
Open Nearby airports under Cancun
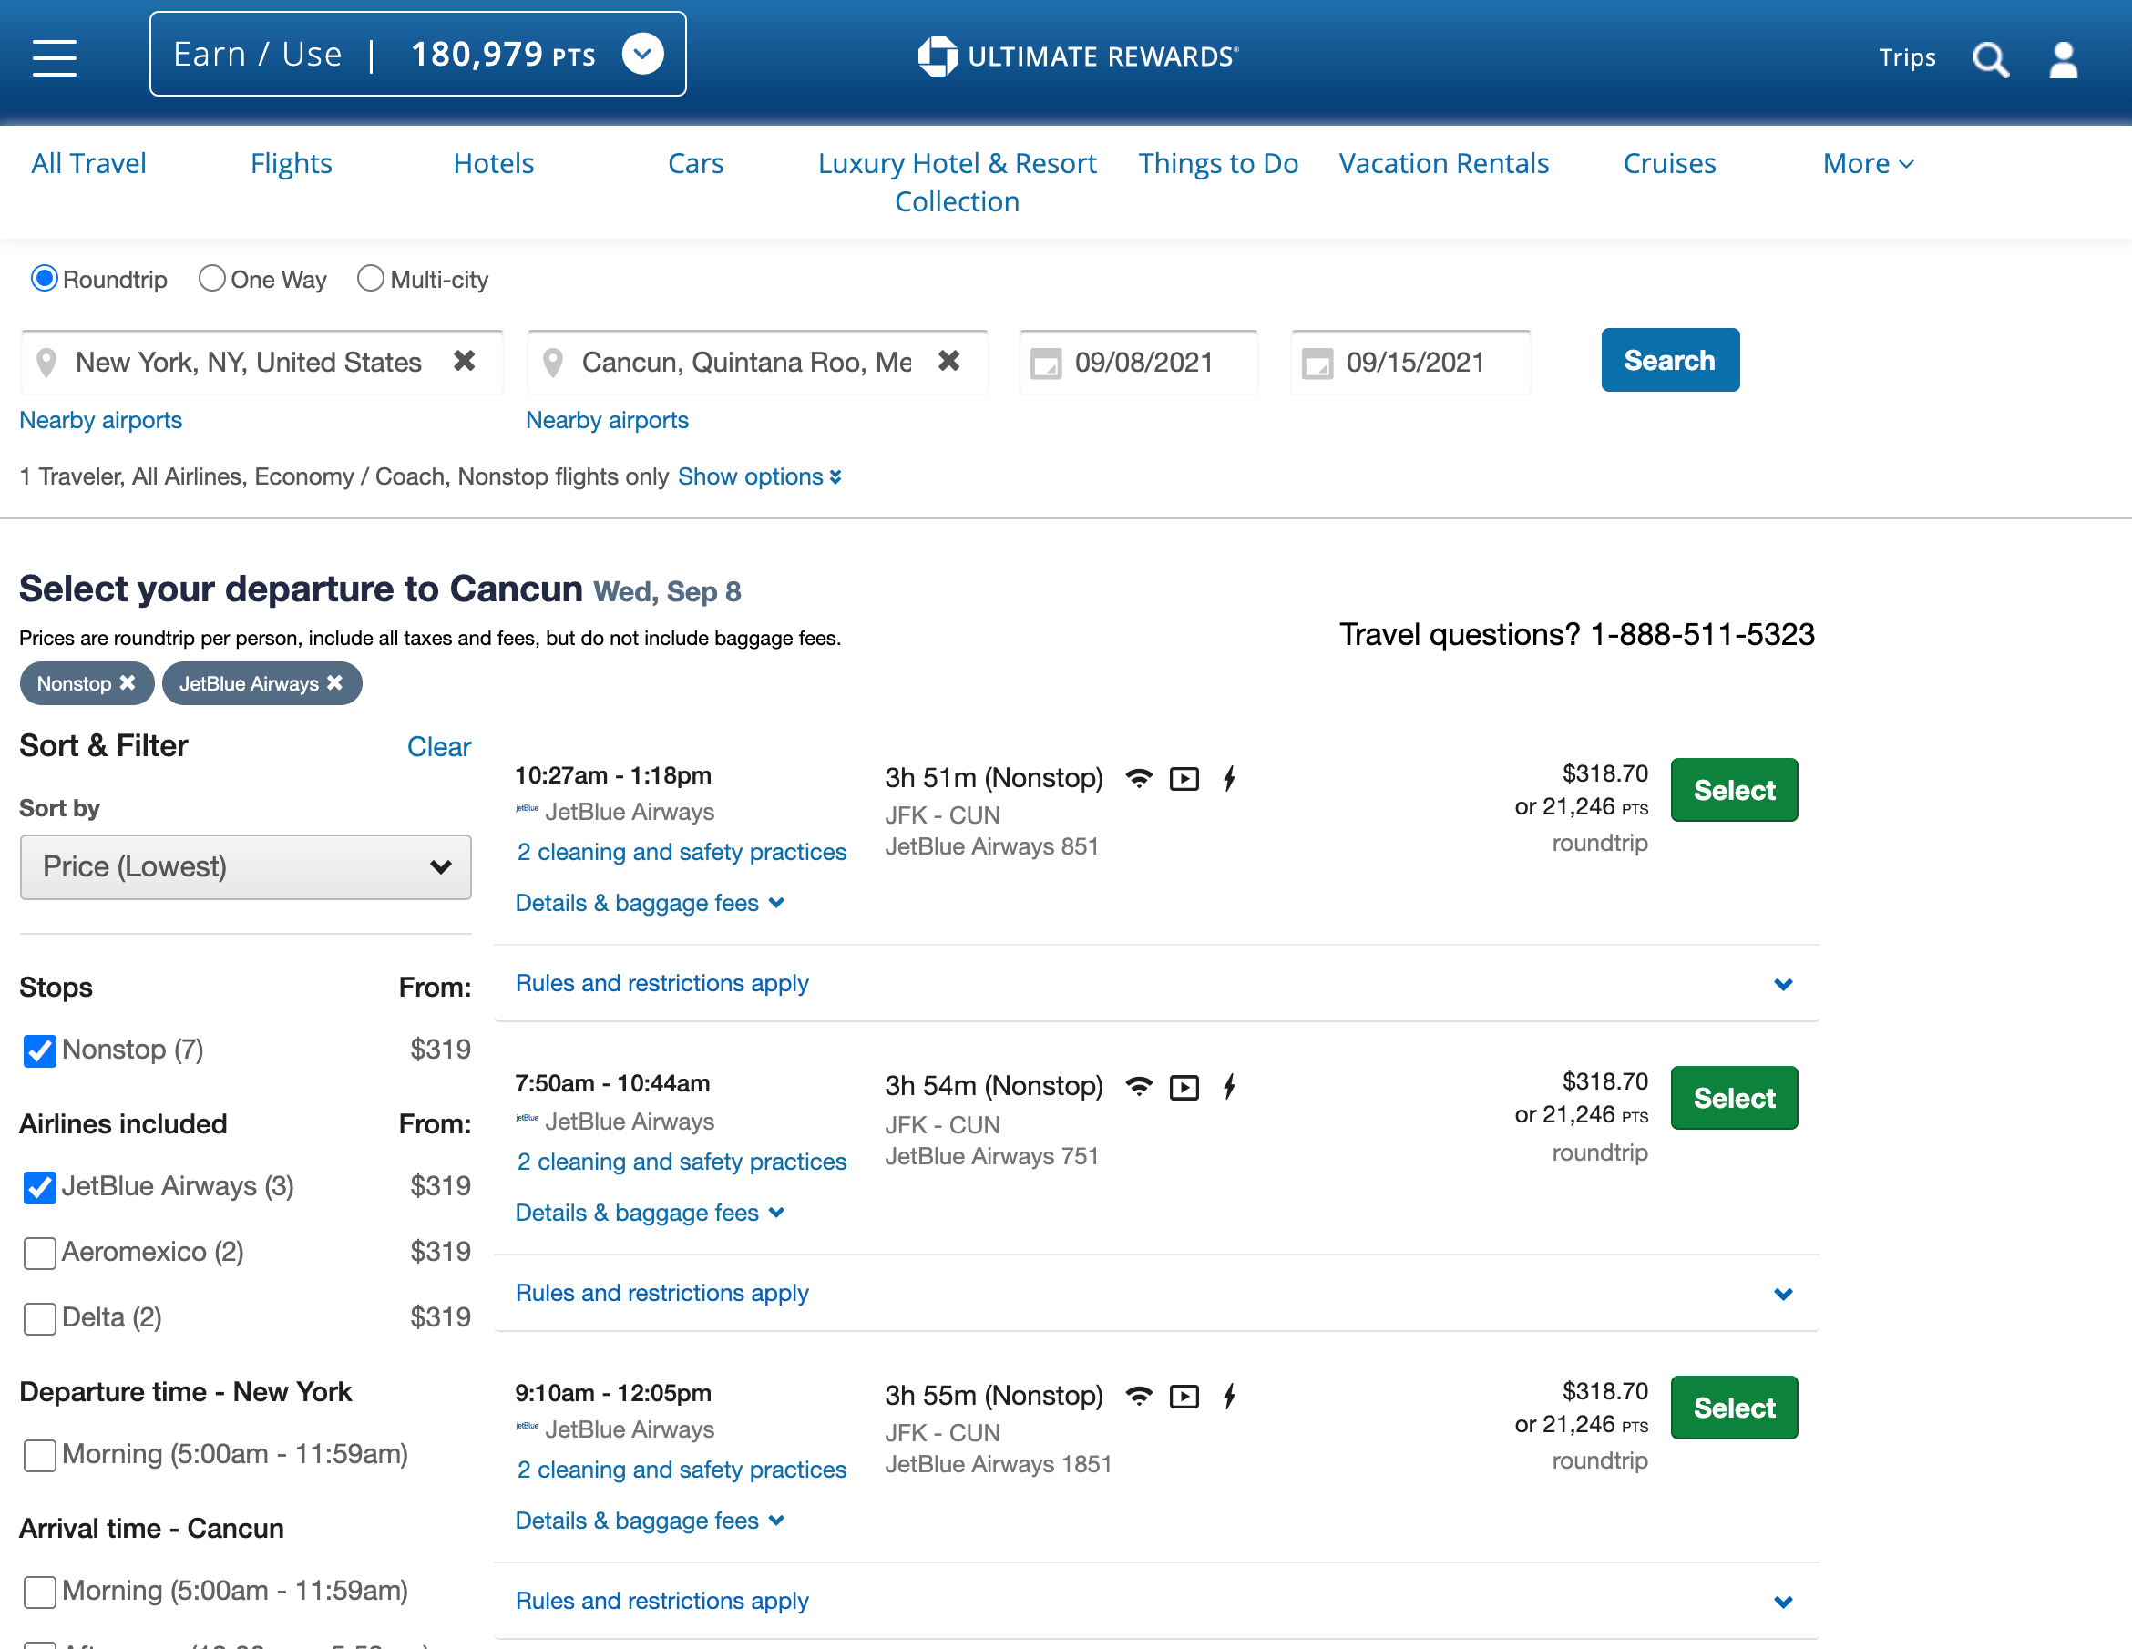point(606,420)
